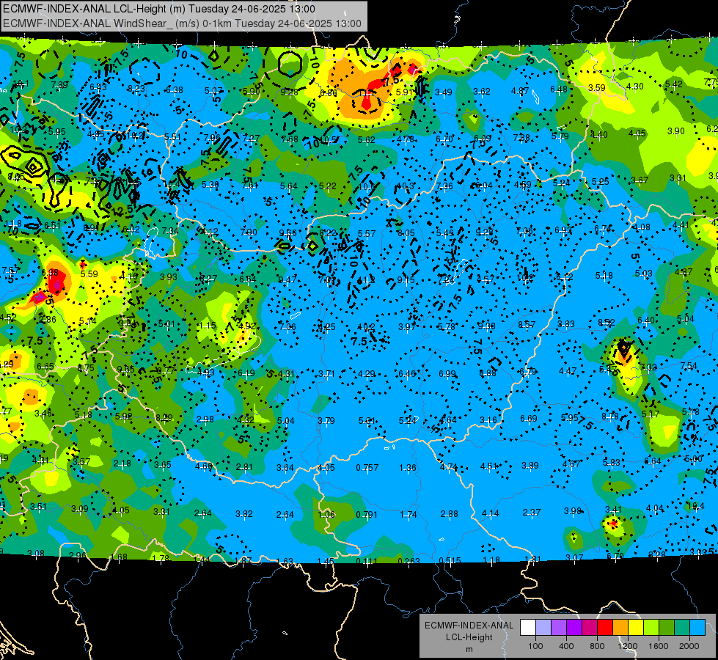Click the vivid violet legend swatch
718x660 pixels.
point(574,628)
